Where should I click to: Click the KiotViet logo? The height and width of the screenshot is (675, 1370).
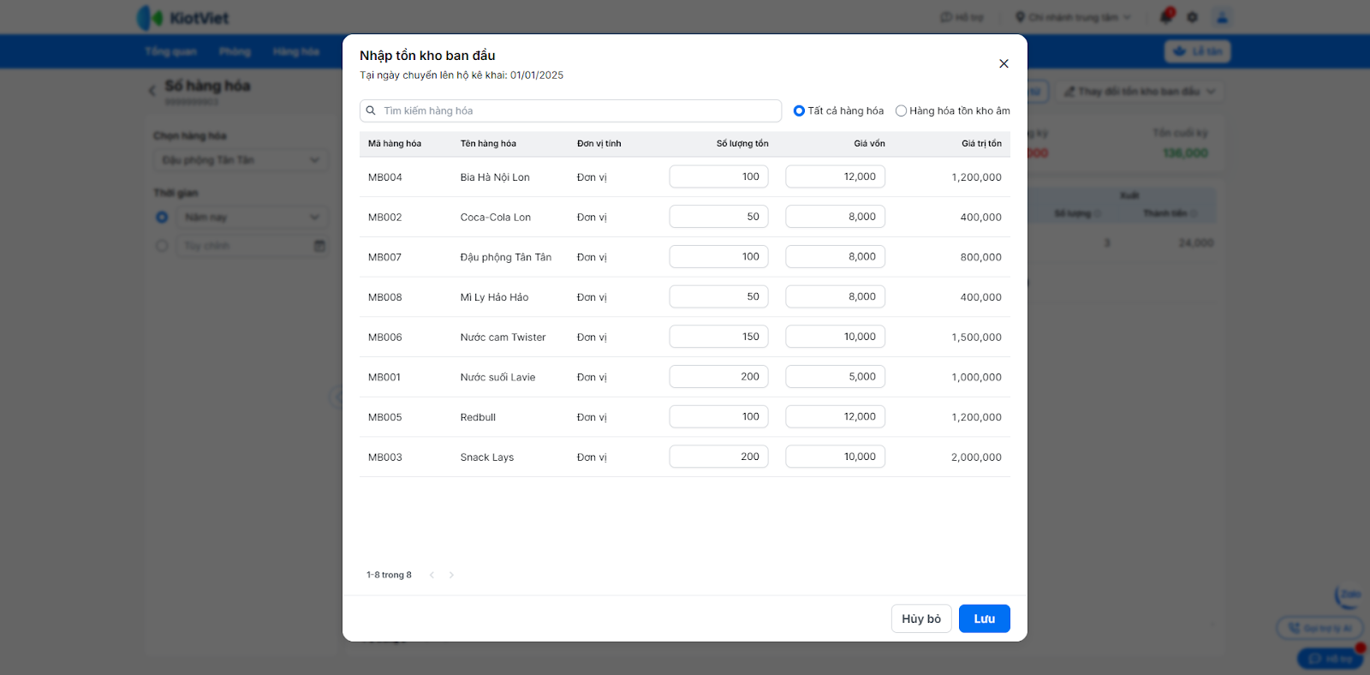(183, 18)
